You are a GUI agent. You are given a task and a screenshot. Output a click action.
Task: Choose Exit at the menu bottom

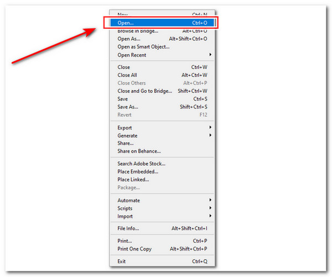pyautogui.click(x=162, y=262)
